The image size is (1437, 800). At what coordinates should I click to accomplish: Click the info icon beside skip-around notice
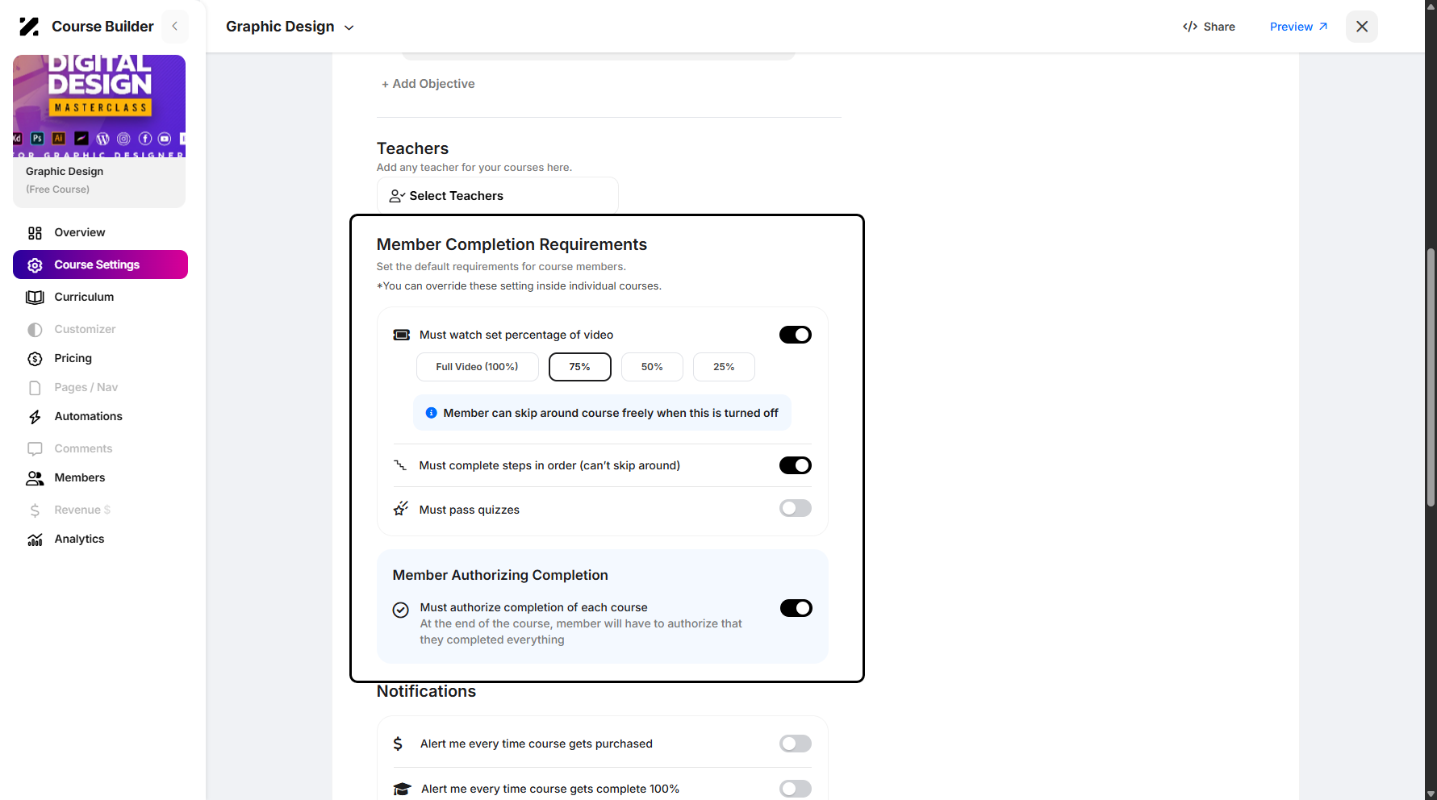[432, 413]
